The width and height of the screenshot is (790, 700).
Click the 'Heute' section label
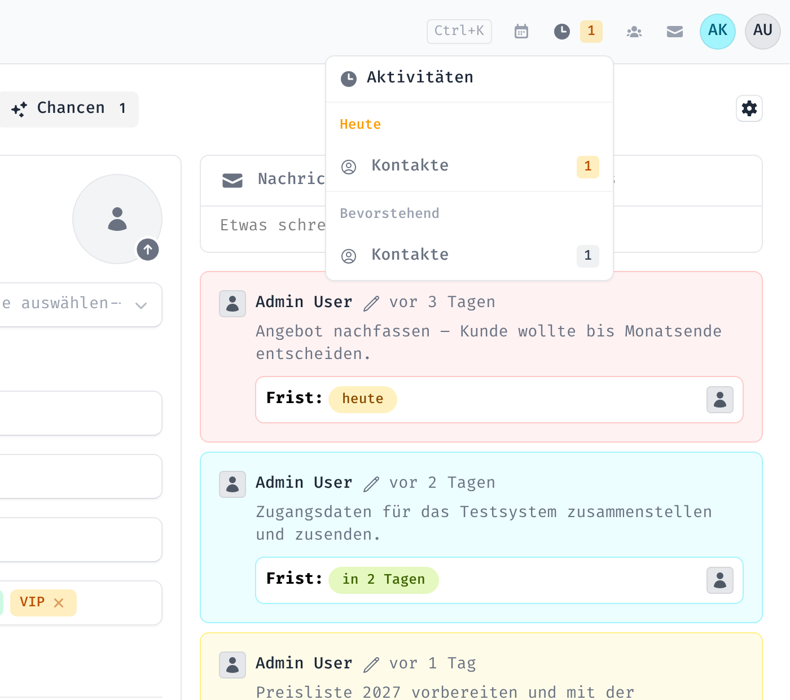(361, 125)
